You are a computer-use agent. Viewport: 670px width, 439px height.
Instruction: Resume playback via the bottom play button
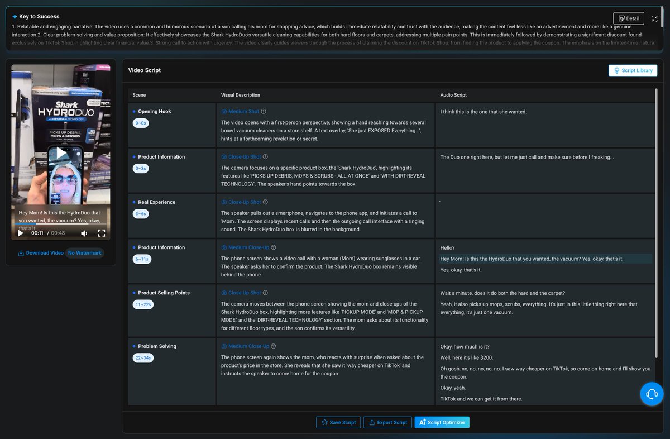click(21, 233)
